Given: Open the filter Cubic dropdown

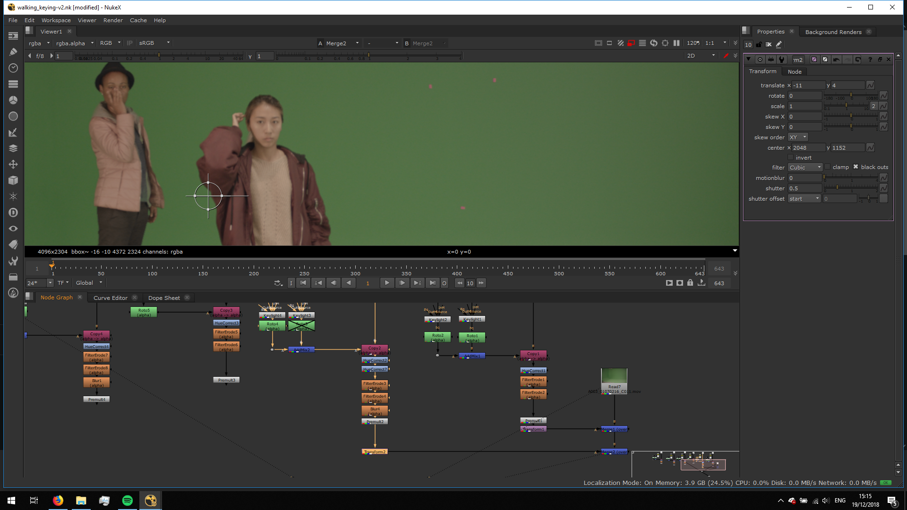Looking at the screenshot, I should 805,168.
